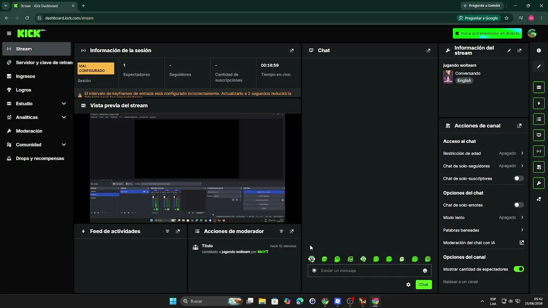Disable Mostrar cantidad de espectadores
The height and width of the screenshot is (308, 548).
518,269
